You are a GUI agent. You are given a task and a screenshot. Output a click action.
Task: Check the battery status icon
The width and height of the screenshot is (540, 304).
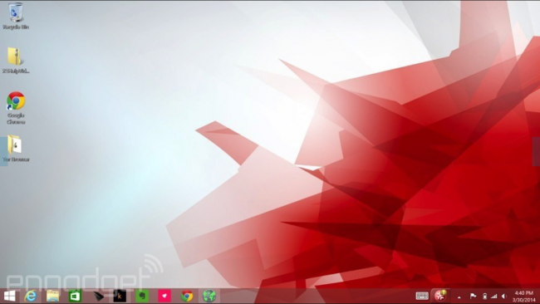coord(484,296)
